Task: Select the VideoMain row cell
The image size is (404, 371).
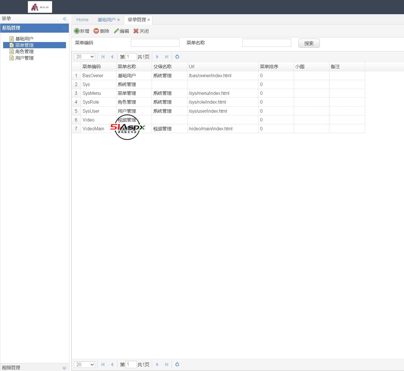Action: (98, 129)
